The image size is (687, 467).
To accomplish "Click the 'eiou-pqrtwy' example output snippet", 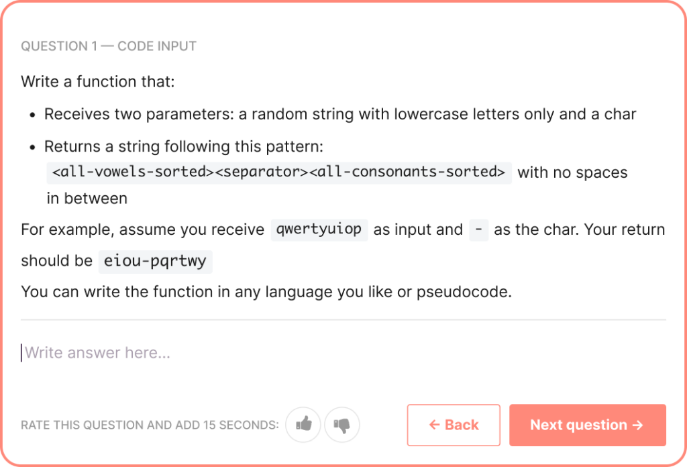I will [155, 261].
